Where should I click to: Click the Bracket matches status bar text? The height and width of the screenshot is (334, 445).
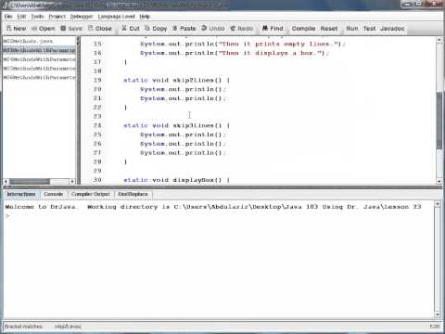(23, 327)
